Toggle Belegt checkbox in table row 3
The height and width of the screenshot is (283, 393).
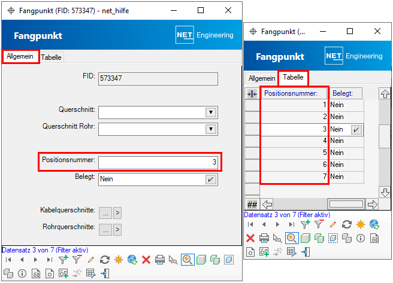point(356,129)
